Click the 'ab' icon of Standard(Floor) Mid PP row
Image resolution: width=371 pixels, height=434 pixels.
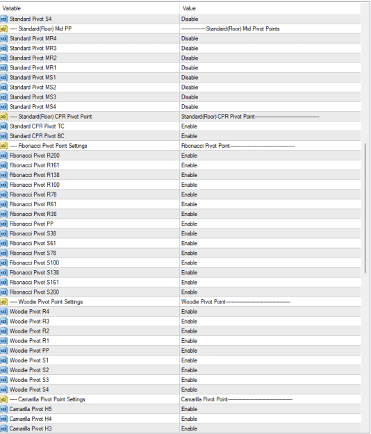[x=4, y=28]
